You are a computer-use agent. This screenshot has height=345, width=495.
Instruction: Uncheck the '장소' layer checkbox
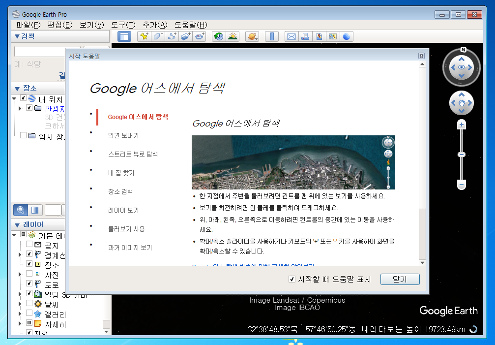[29, 264]
